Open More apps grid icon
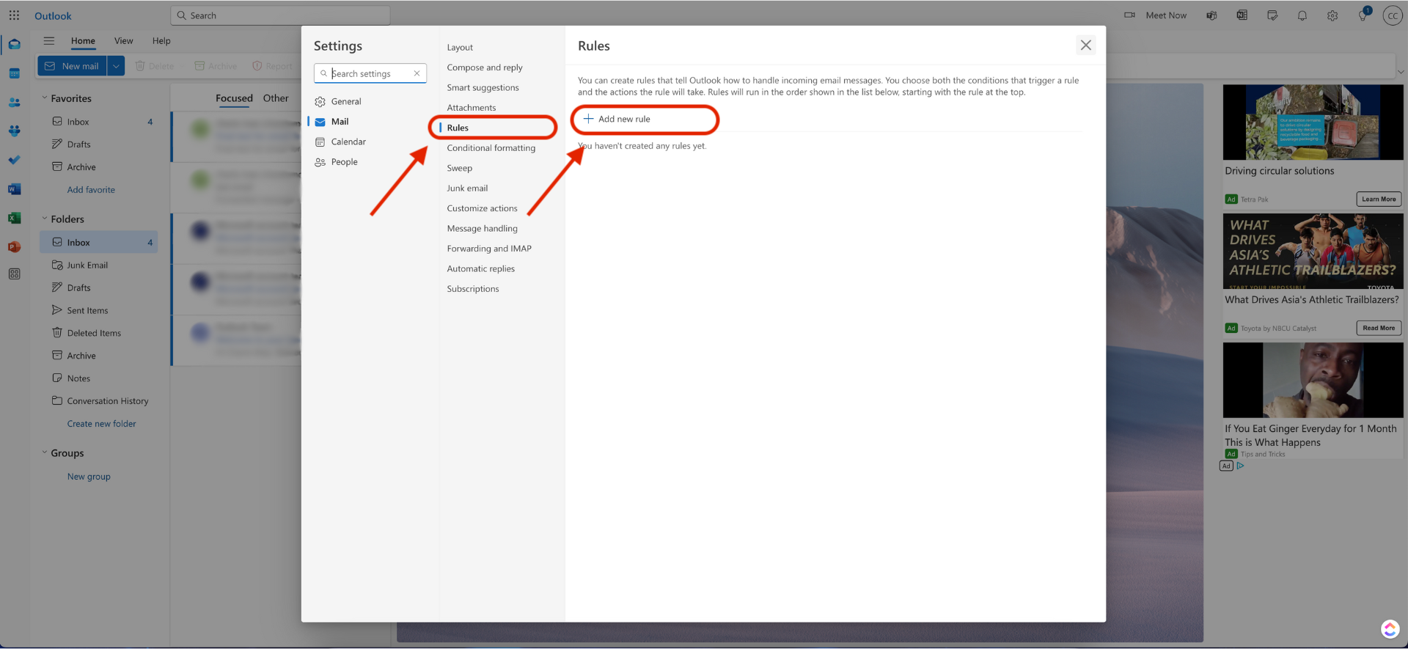The height and width of the screenshot is (649, 1408). click(x=14, y=274)
